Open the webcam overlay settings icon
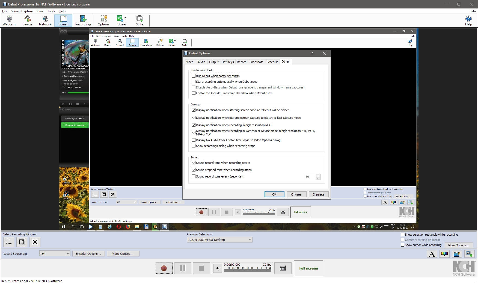The width and height of the screenshot is (478, 284). (469, 254)
